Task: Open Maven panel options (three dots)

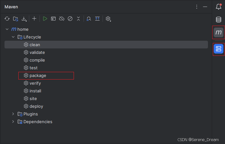Action: (x=197, y=7)
